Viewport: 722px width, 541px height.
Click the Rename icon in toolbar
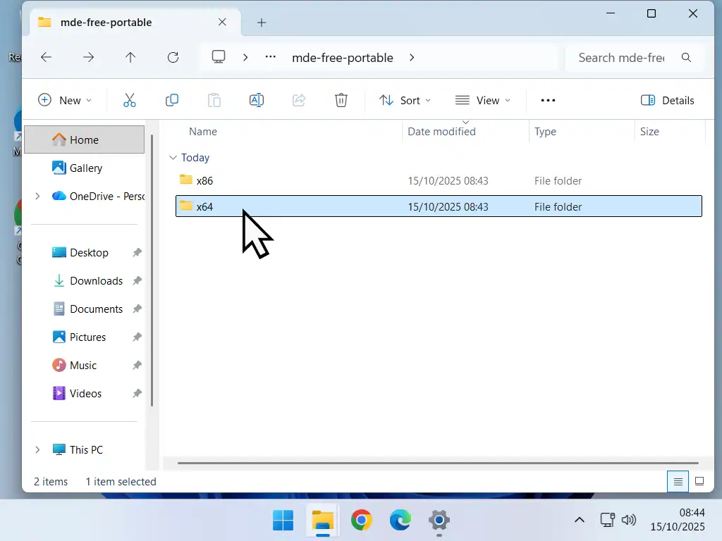[257, 100]
